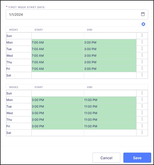
Task: Open the three-dot menu for Week1 Thursday
Action: tap(142, 62)
